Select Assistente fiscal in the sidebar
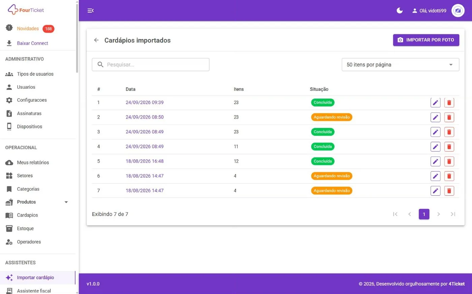This screenshot has height=294, width=472. (34, 291)
